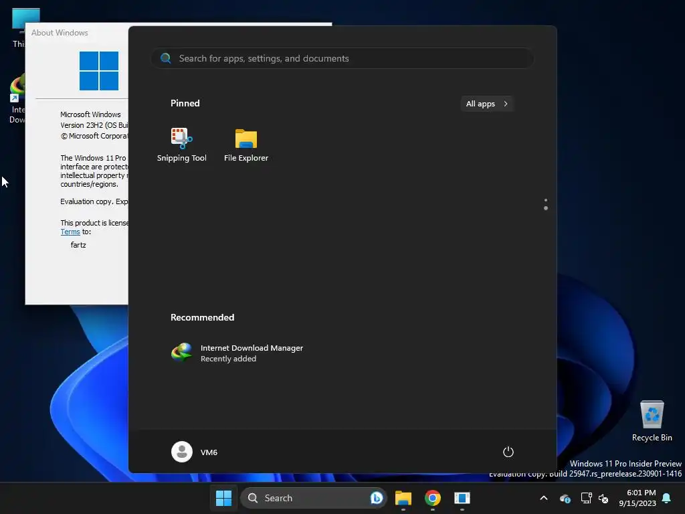Open Snipping Tool from Pinned apps
Viewport: 685px width, 514px height.
(x=182, y=145)
